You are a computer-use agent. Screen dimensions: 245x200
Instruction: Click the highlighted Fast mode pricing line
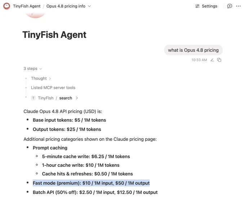[x=91, y=183]
